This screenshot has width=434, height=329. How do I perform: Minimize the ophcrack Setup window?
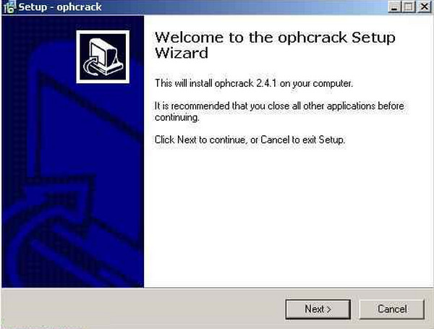tap(394, 7)
